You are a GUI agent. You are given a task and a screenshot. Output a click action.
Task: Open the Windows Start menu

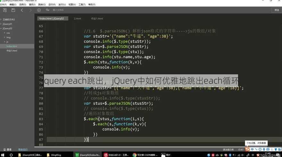tap(3, 155)
